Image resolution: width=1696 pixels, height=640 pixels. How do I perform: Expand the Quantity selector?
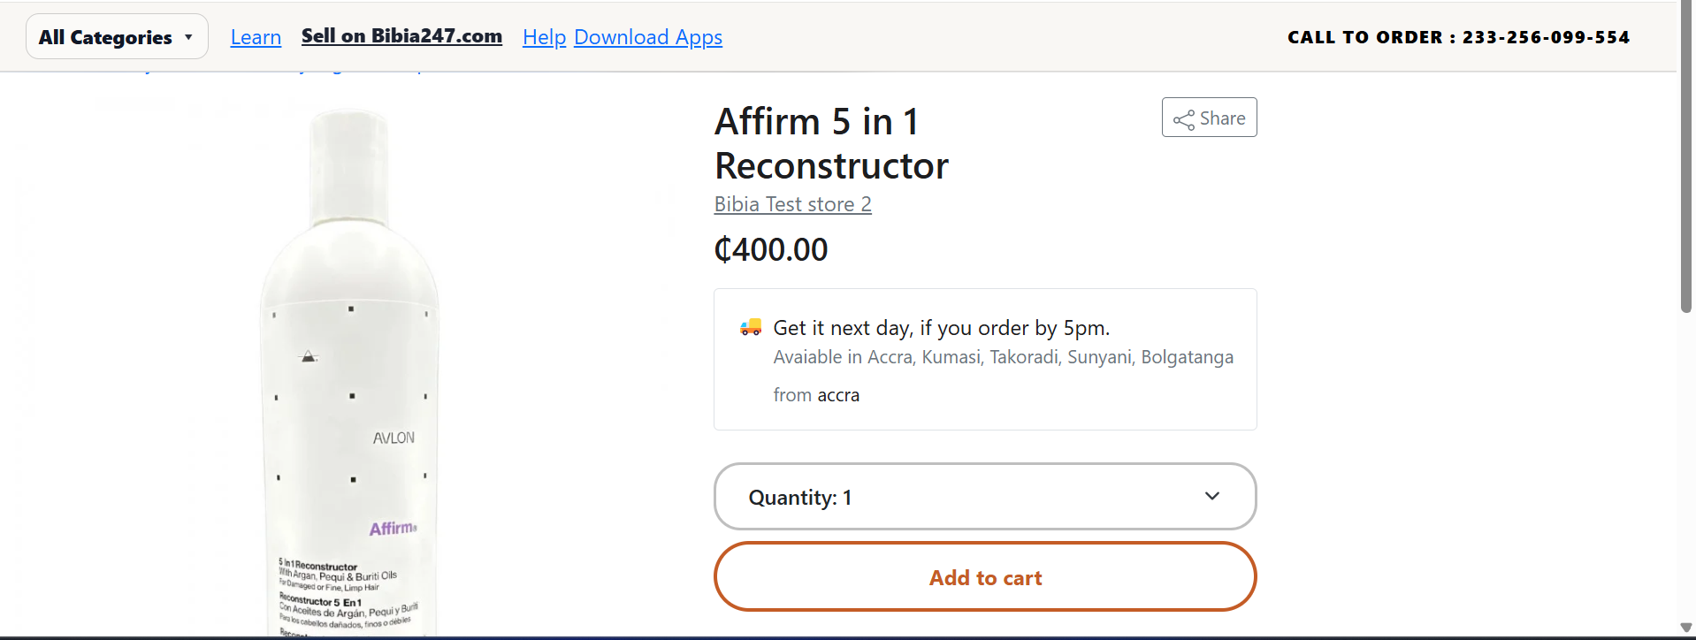coord(985,496)
